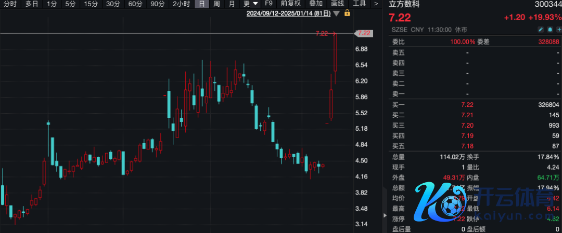The height and width of the screenshot is (233, 562).
Task: Click the stock code 300344
Action: pyautogui.click(x=547, y=5)
